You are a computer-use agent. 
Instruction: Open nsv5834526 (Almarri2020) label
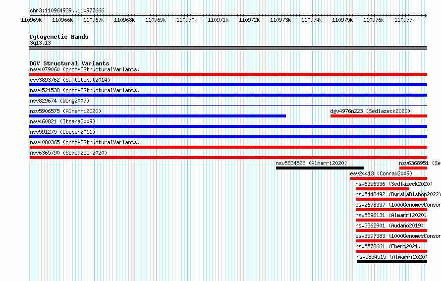tap(311, 163)
